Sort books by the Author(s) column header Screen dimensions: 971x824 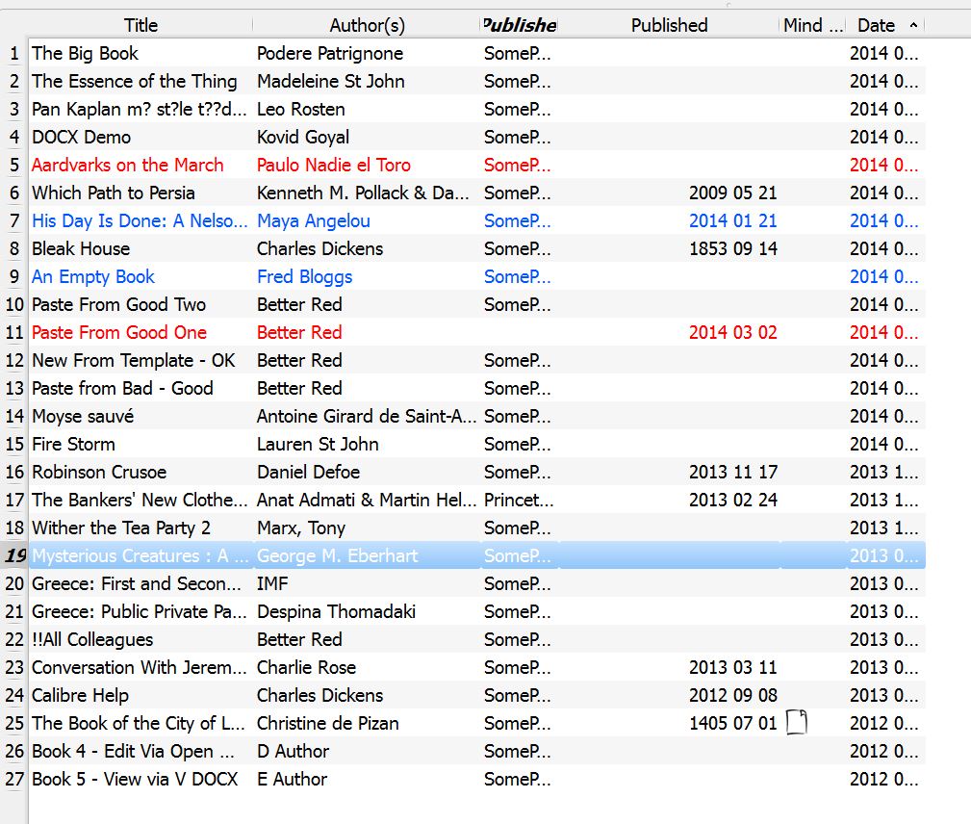367,26
